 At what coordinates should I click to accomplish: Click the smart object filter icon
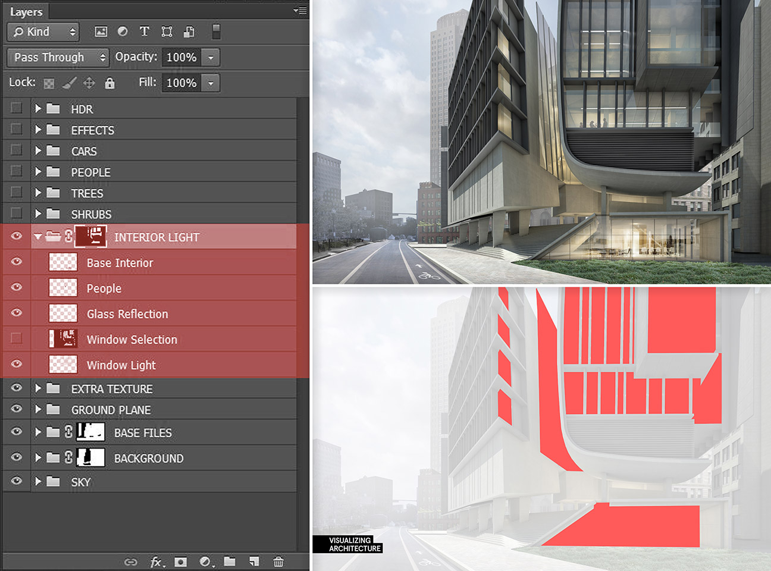pyautogui.click(x=189, y=32)
